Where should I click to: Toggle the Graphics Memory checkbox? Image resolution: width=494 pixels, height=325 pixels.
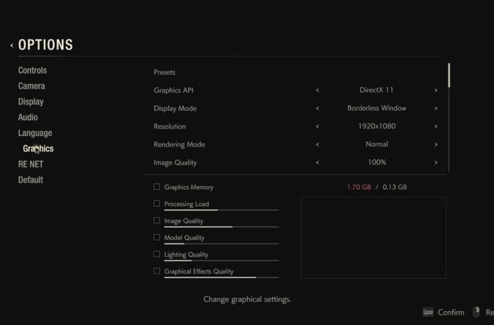click(x=157, y=187)
